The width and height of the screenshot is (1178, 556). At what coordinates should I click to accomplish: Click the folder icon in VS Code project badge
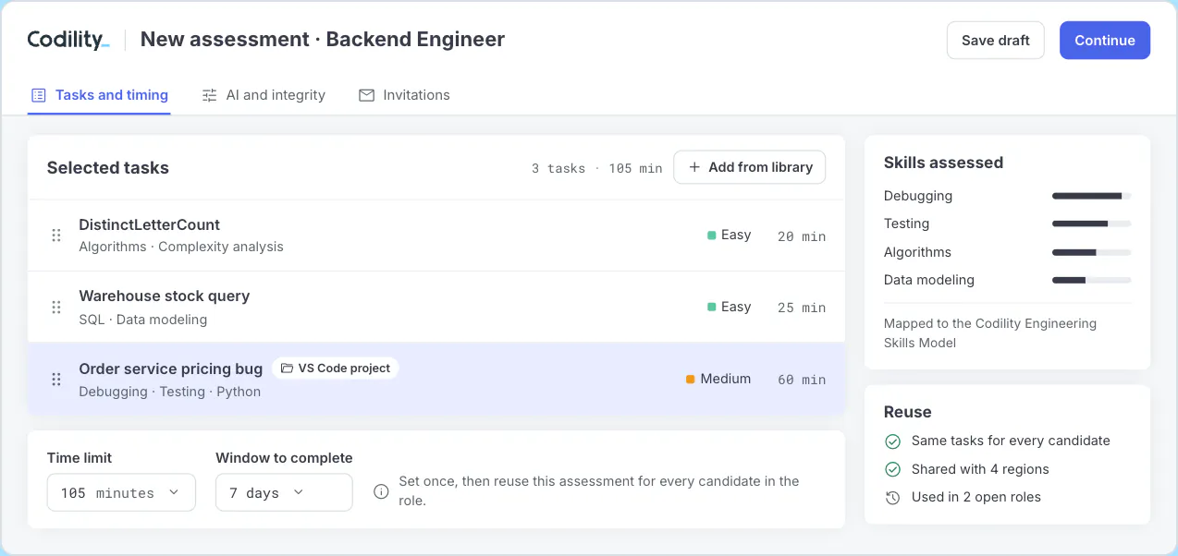[x=287, y=369]
